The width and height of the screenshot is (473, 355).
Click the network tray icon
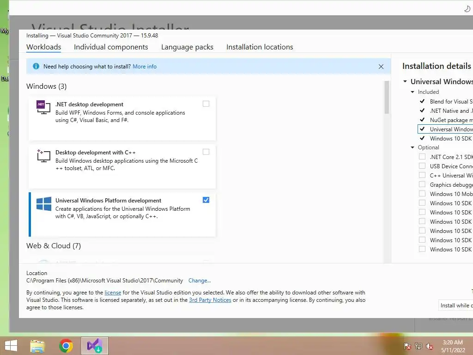pyautogui.click(x=418, y=346)
